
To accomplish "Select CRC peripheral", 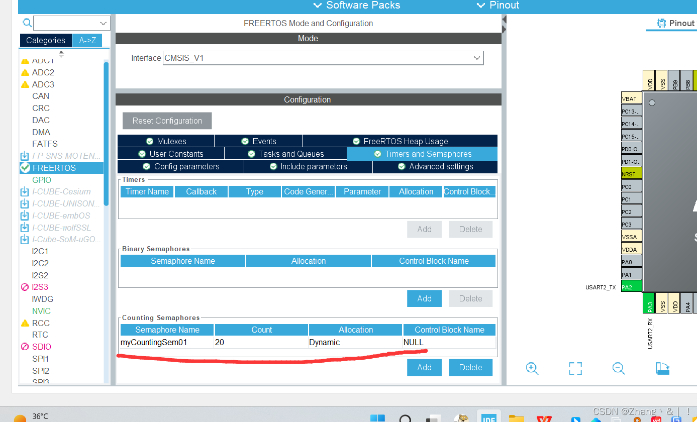I will pos(41,108).
